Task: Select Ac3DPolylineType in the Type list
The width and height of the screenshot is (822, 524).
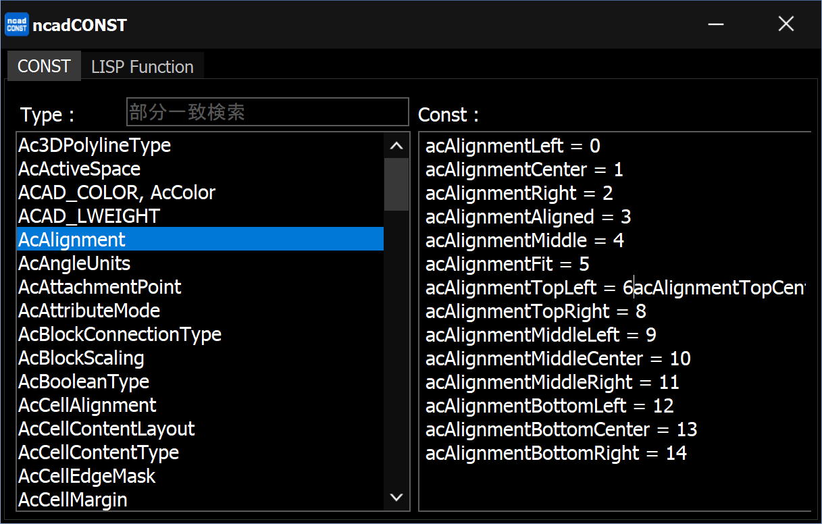Action: [200, 145]
